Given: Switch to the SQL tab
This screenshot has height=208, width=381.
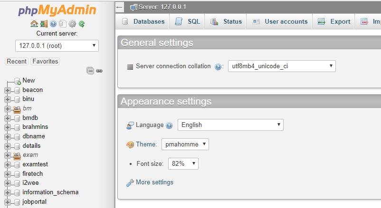Looking at the screenshot, I should pos(188,21).
